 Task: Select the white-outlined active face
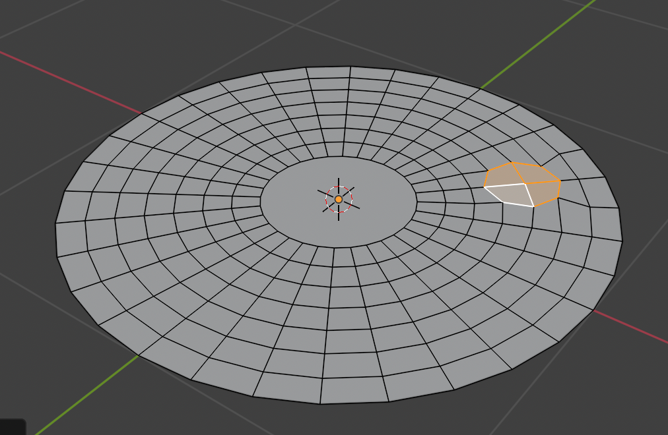[510, 194]
